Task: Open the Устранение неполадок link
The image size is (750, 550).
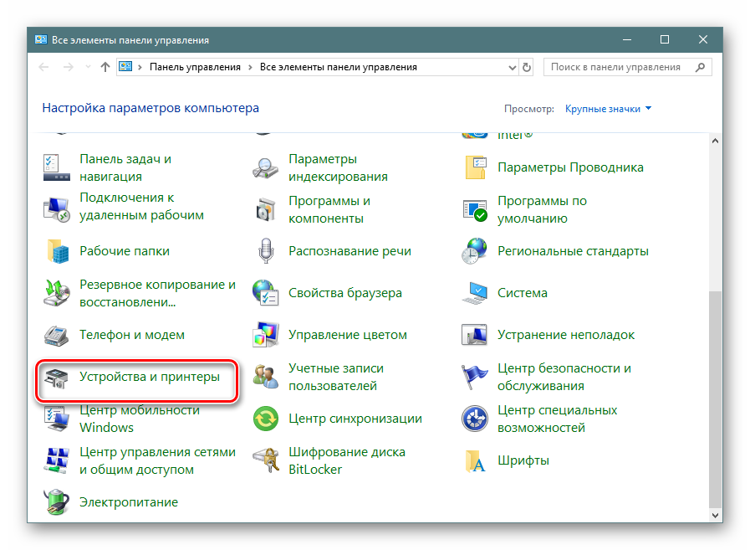Action: click(565, 335)
